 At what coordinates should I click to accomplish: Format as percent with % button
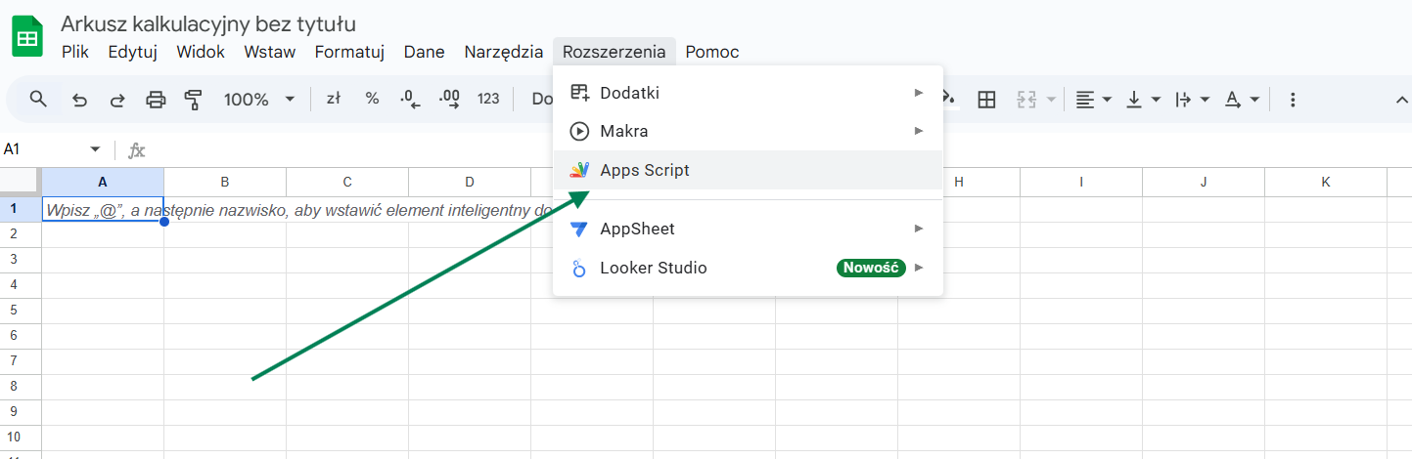coord(372,99)
